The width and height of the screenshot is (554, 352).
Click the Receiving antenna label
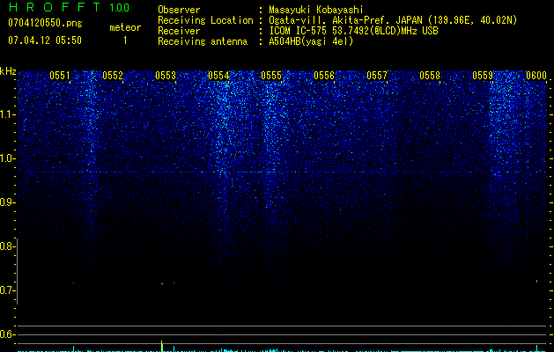(x=203, y=41)
